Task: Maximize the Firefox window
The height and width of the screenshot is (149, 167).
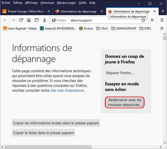Action: click(x=150, y=4)
